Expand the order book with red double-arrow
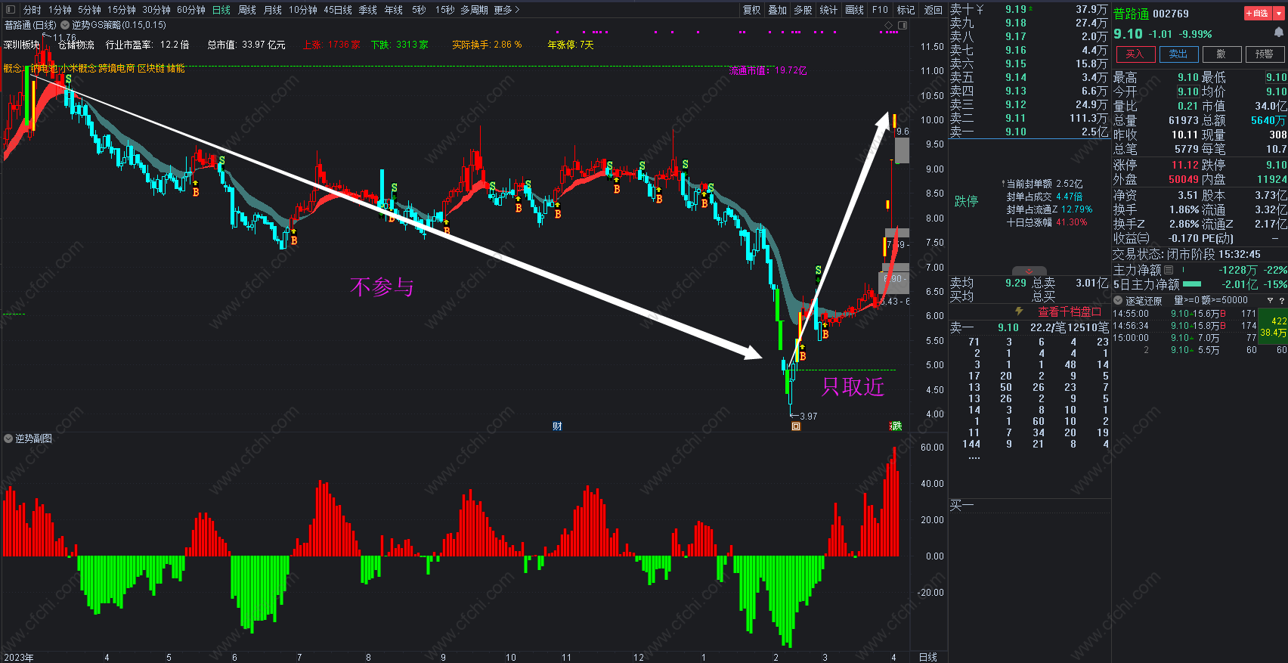Viewport: 1288px width, 663px height. point(1029,271)
